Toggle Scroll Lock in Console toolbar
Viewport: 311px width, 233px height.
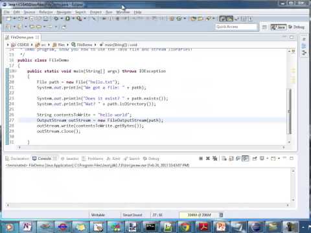coord(231,159)
